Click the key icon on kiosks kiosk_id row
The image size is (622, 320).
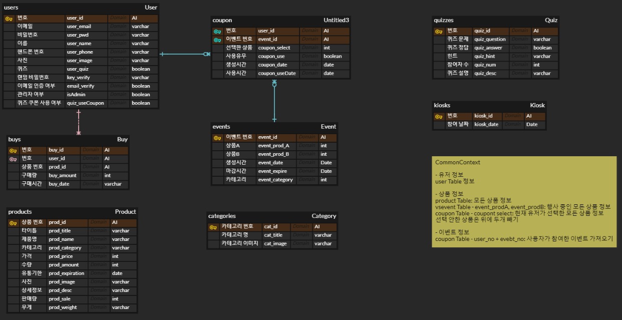[439, 116]
